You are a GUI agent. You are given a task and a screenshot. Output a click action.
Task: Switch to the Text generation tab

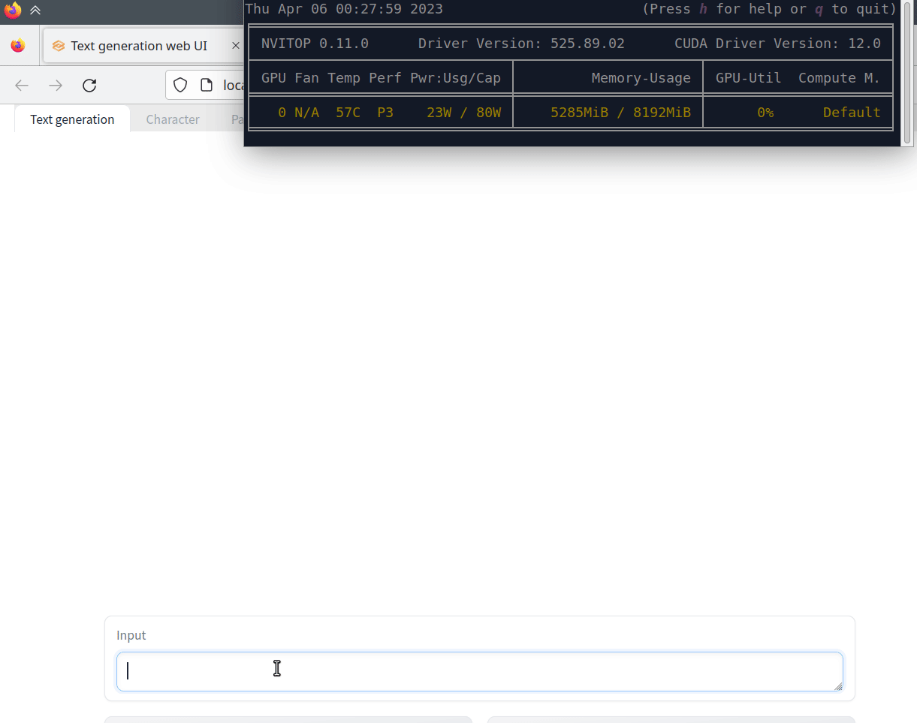pyautogui.click(x=72, y=119)
